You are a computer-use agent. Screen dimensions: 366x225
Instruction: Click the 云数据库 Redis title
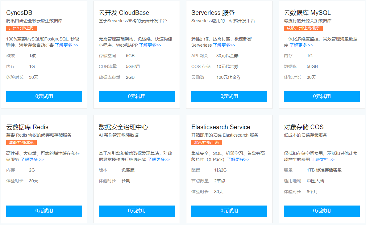pyautogui.click(x=27, y=127)
